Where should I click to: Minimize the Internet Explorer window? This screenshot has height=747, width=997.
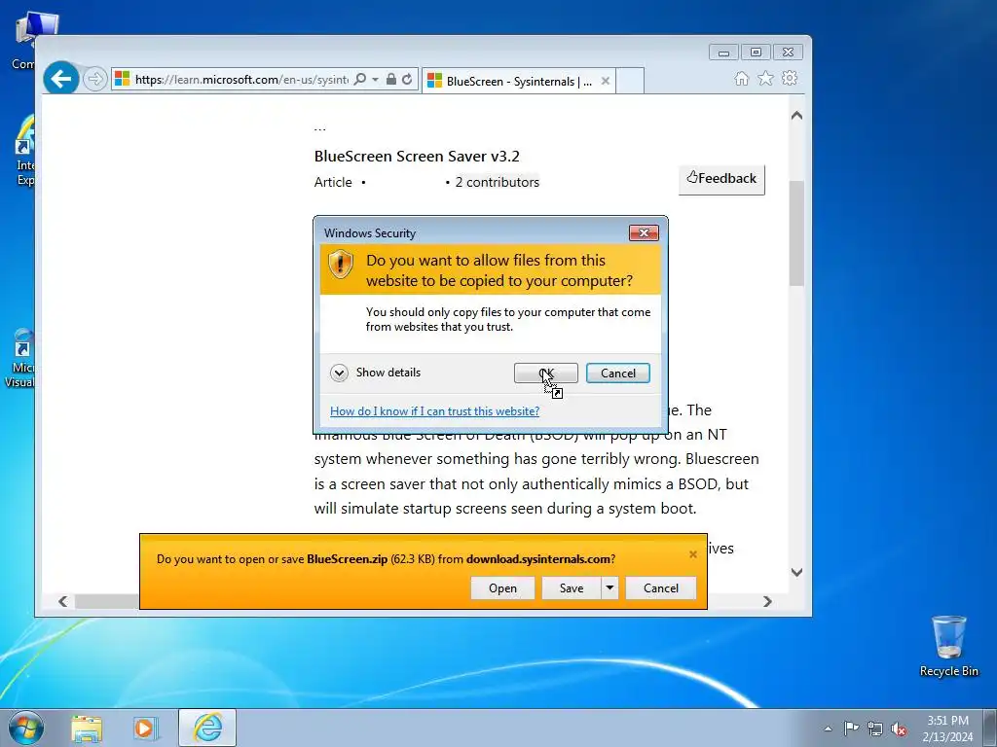point(723,53)
